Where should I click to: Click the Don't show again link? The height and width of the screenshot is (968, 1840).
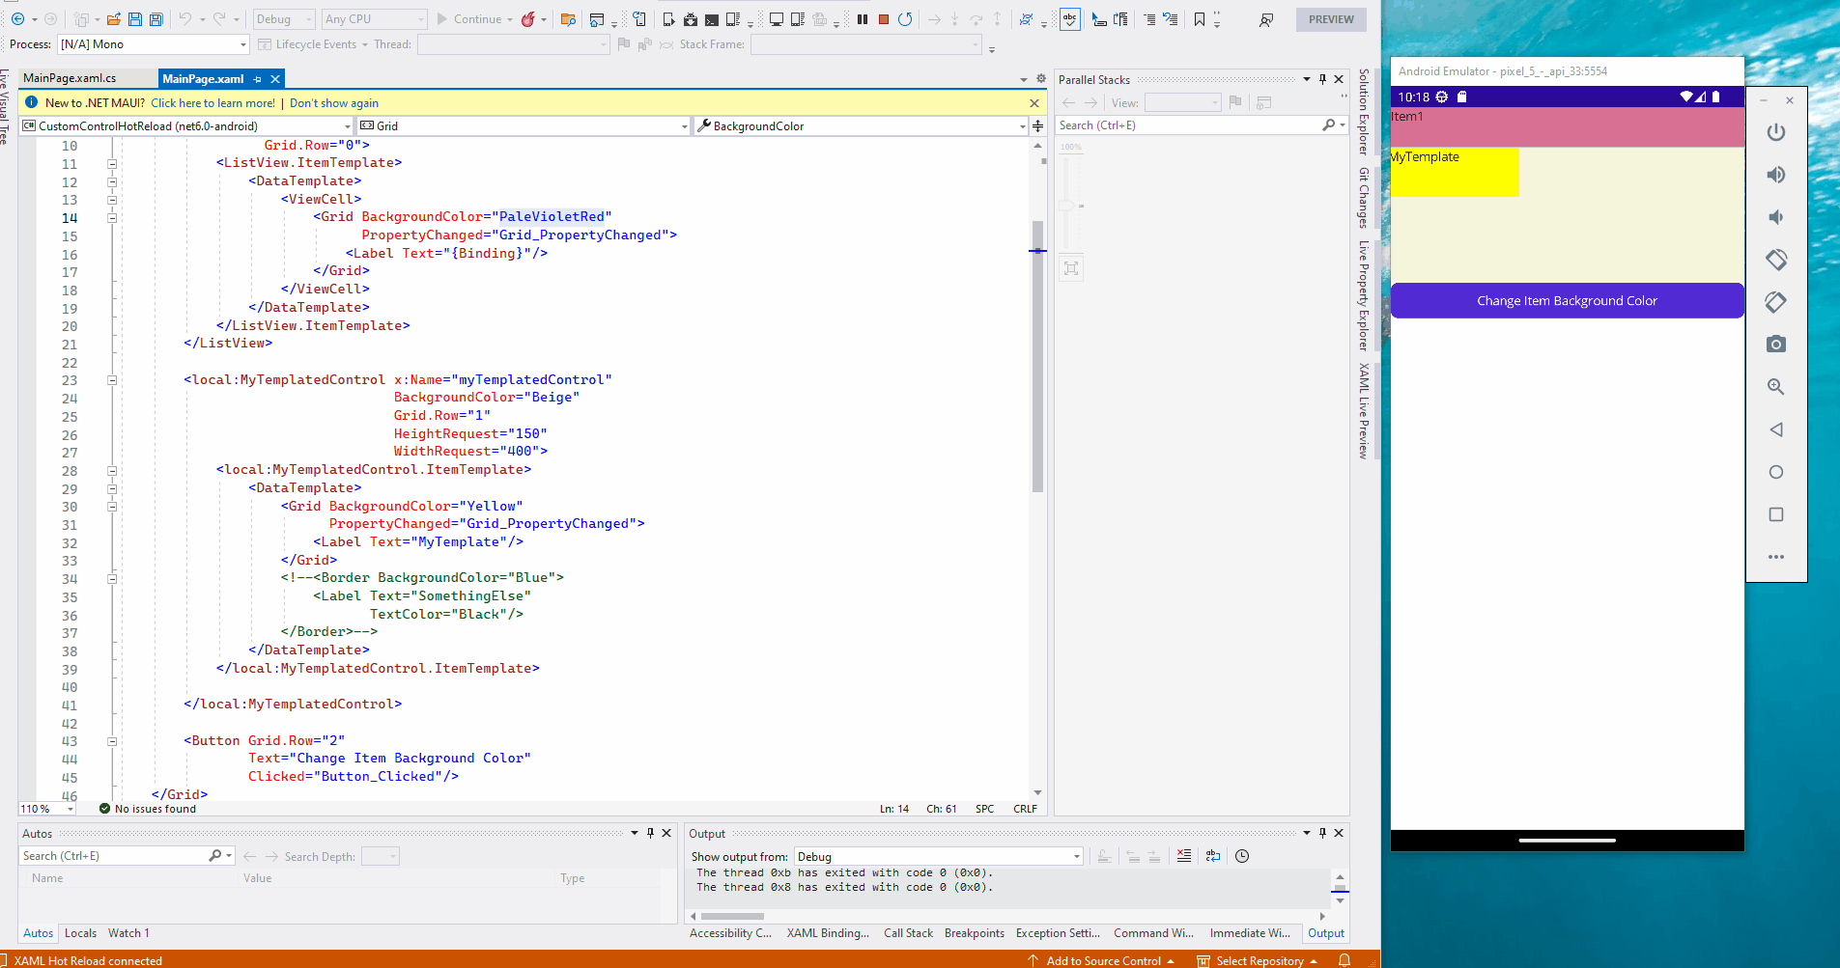click(333, 102)
